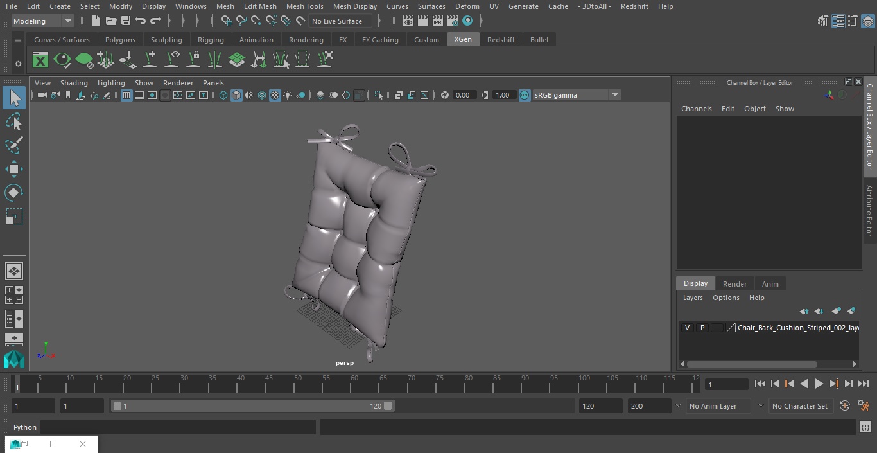Open the Script Editor icon
The height and width of the screenshot is (453, 877).
[x=865, y=427]
